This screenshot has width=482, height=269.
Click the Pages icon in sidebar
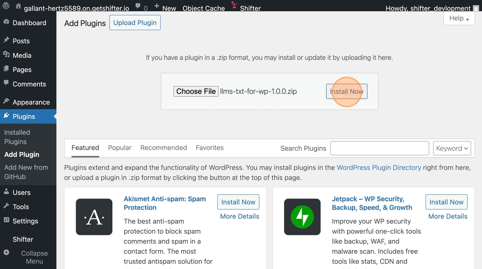6,69
